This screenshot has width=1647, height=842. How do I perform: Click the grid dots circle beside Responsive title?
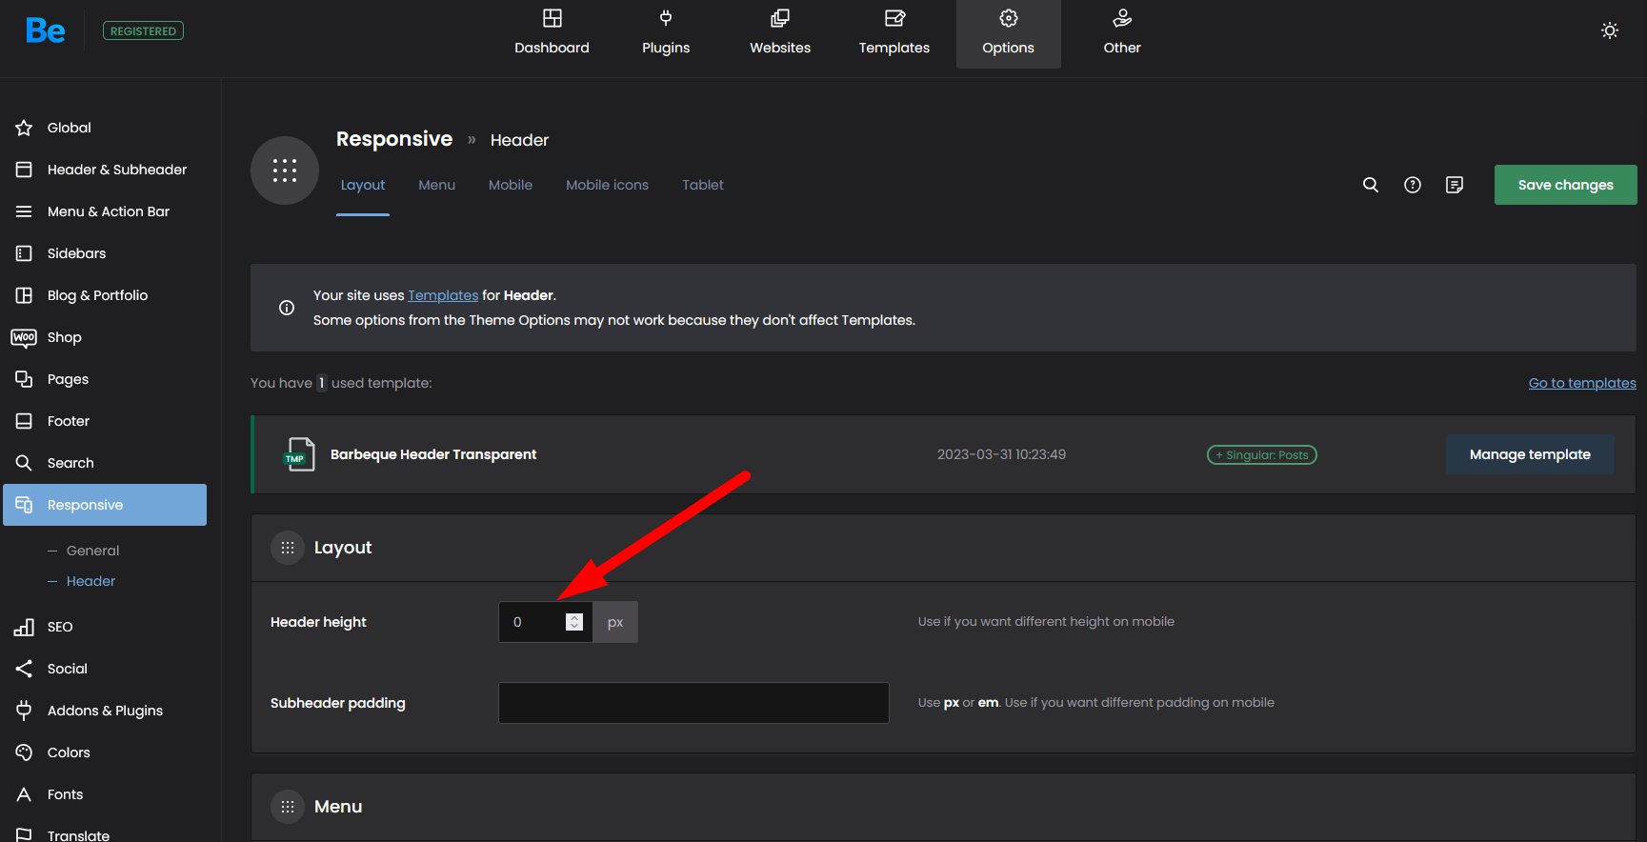click(285, 170)
